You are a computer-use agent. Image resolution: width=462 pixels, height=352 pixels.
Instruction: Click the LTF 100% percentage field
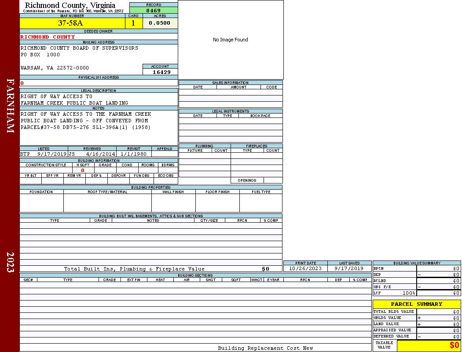tap(409, 293)
